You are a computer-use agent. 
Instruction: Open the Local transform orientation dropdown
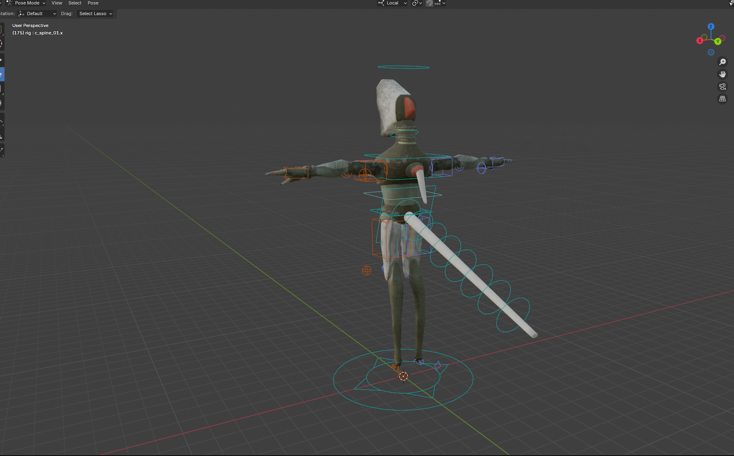coord(392,3)
